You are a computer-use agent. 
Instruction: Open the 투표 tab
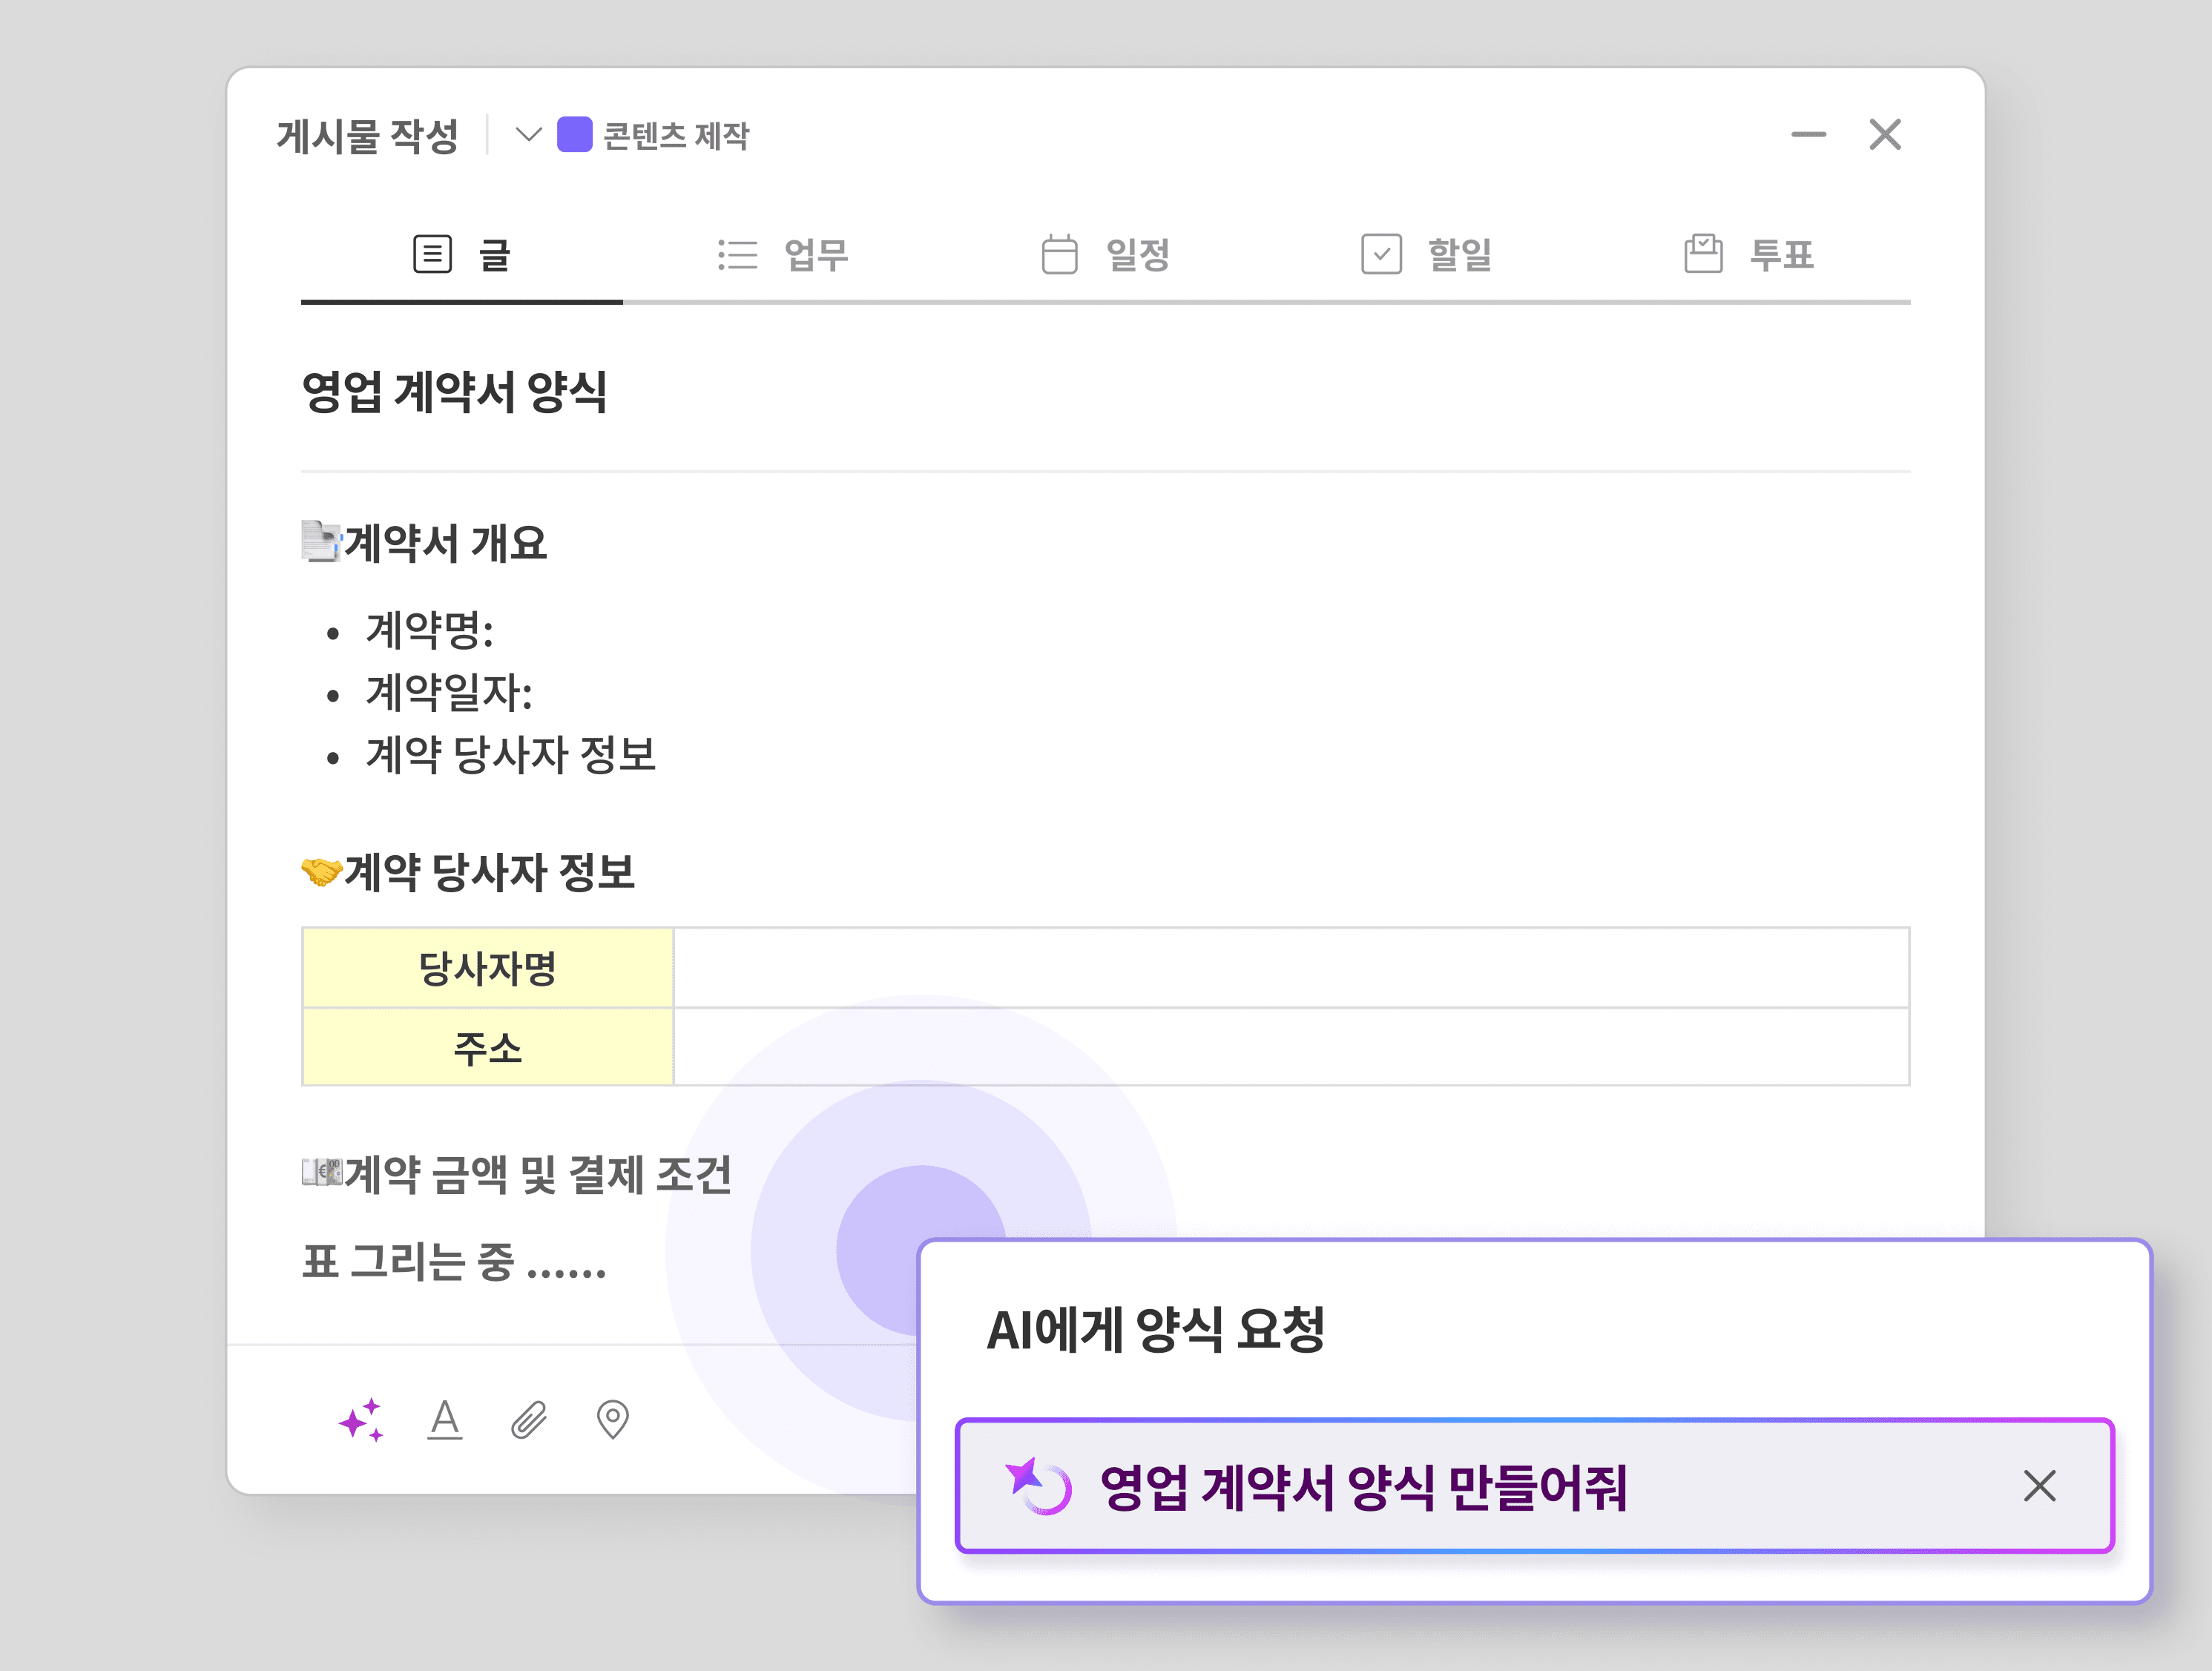[x=1749, y=255]
